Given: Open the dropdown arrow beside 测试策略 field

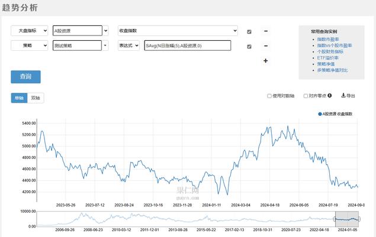Looking at the screenshot, I should pos(106,46).
